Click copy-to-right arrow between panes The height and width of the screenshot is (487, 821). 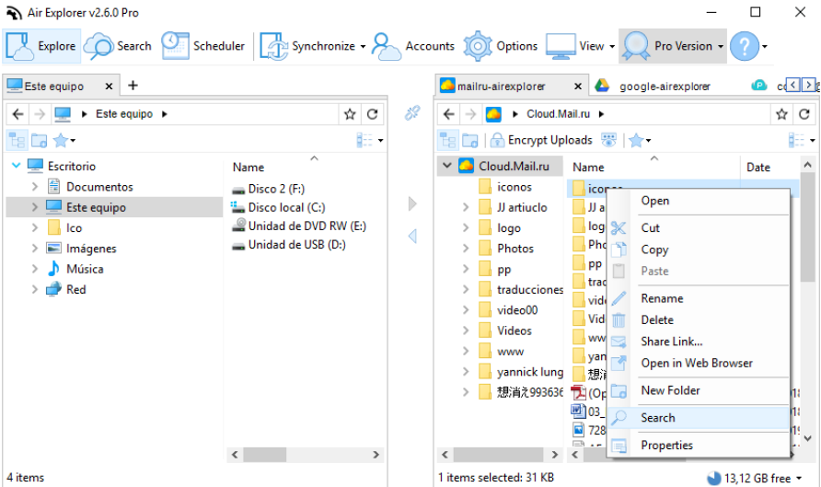(412, 203)
